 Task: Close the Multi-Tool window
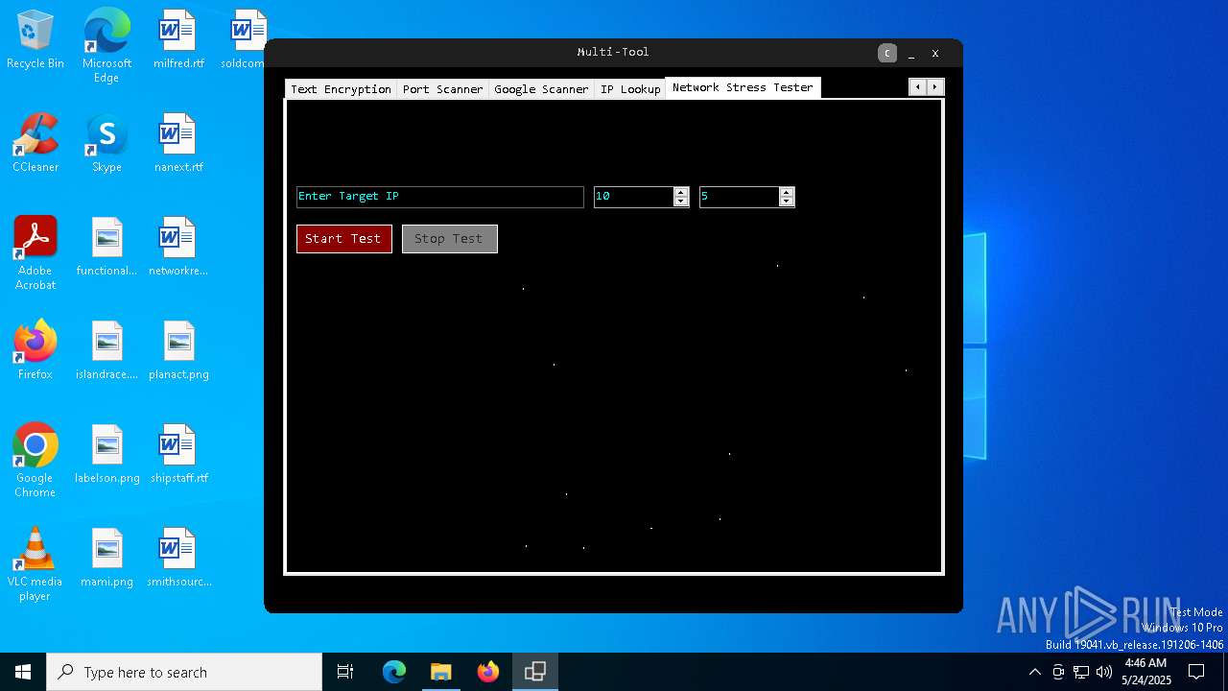[935, 54]
